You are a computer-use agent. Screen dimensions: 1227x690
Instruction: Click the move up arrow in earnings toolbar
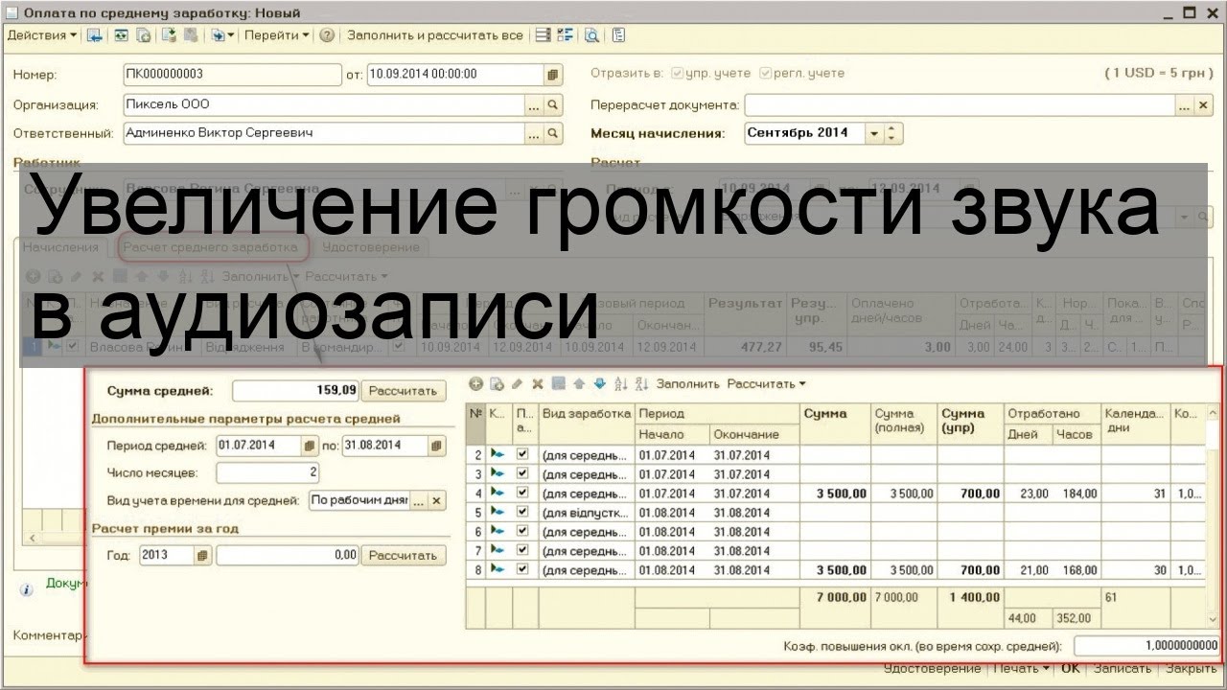[579, 384]
